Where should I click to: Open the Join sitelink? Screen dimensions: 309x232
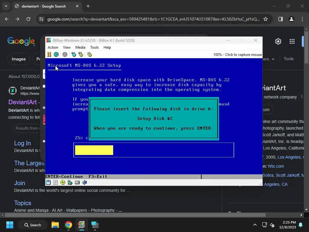[x=20, y=183]
